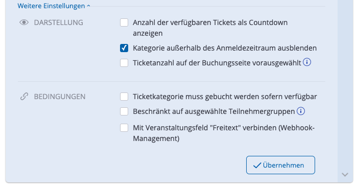The image size is (357, 187).
Task: Click the DARSTELLUNG section heading
Action: pos(59,22)
